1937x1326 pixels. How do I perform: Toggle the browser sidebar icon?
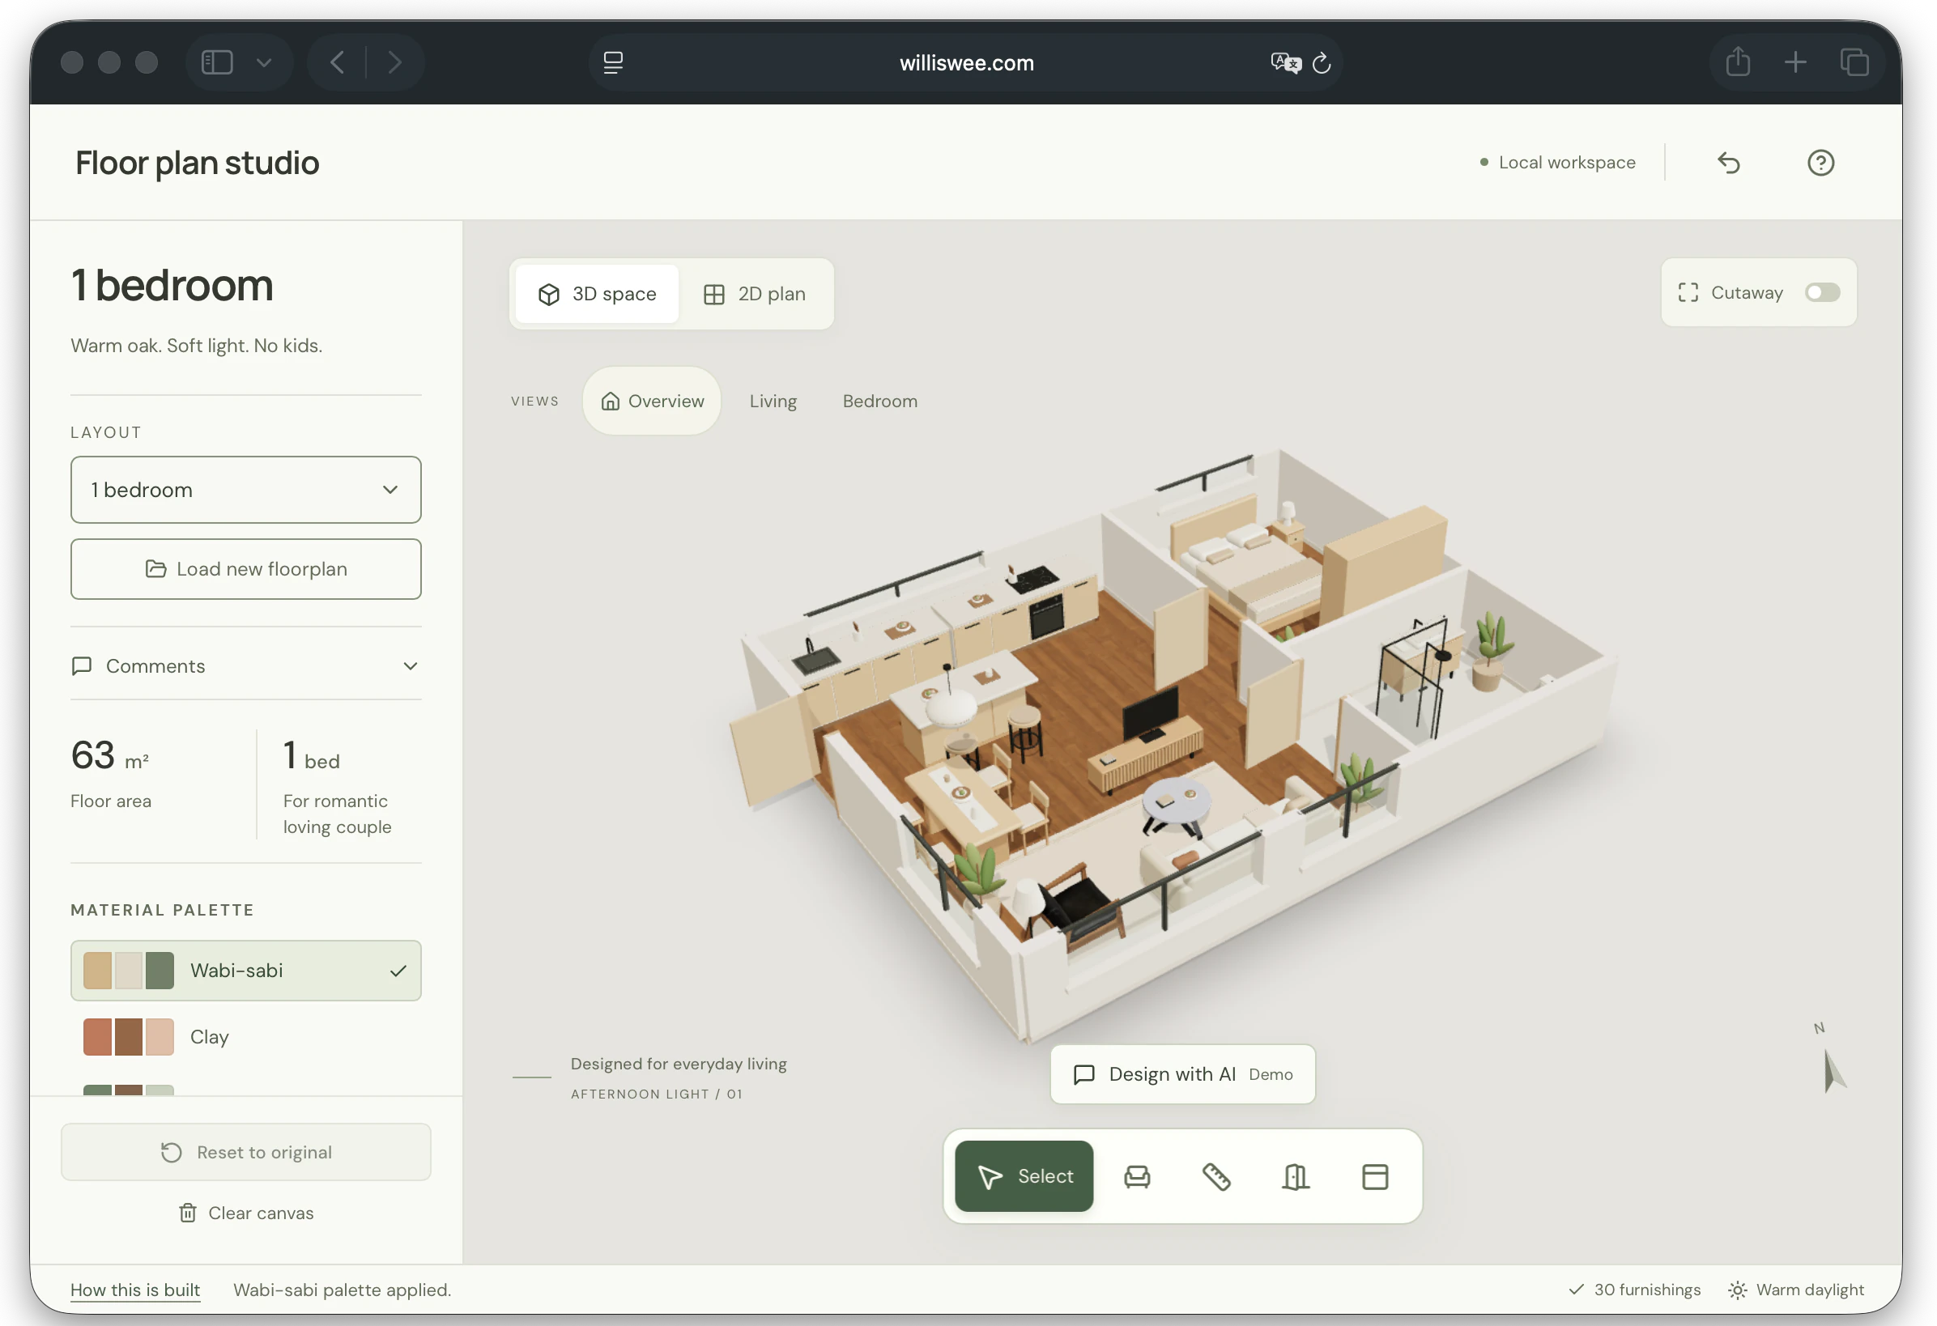tap(217, 62)
